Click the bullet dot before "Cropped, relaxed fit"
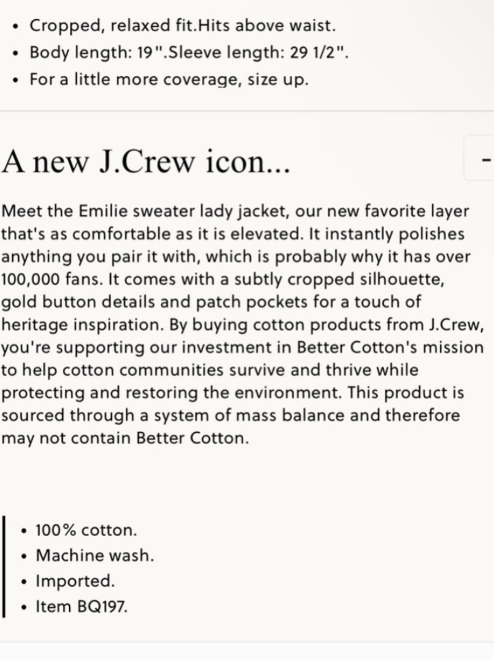Viewport: 494px width, 660px height. [17, 26]
